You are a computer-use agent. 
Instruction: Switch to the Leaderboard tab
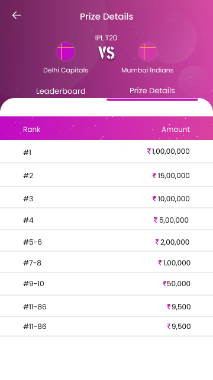(x=60, y=91)
